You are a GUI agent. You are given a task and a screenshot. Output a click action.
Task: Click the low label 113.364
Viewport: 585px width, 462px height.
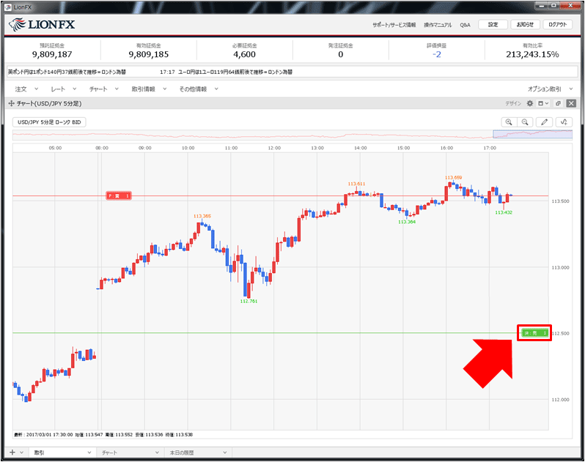[407, 222]
